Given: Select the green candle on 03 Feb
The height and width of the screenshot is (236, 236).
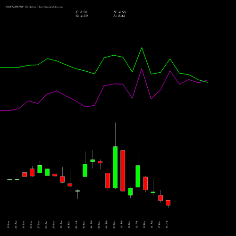Looking at the screenshot, I should click(85, 170).
